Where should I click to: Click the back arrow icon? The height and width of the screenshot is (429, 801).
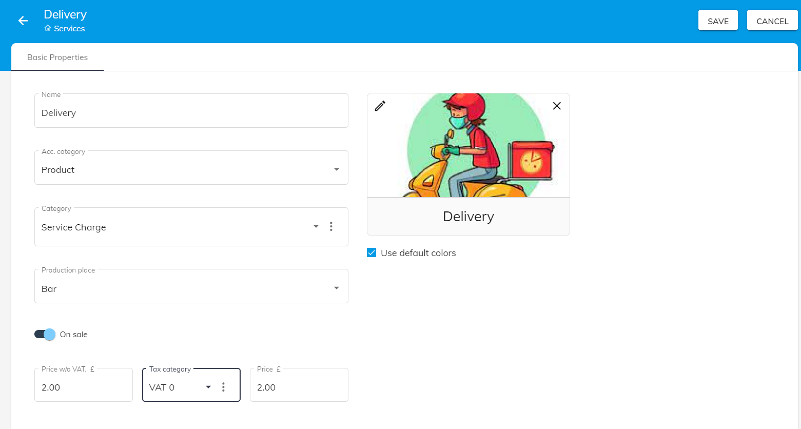(23, 21)
